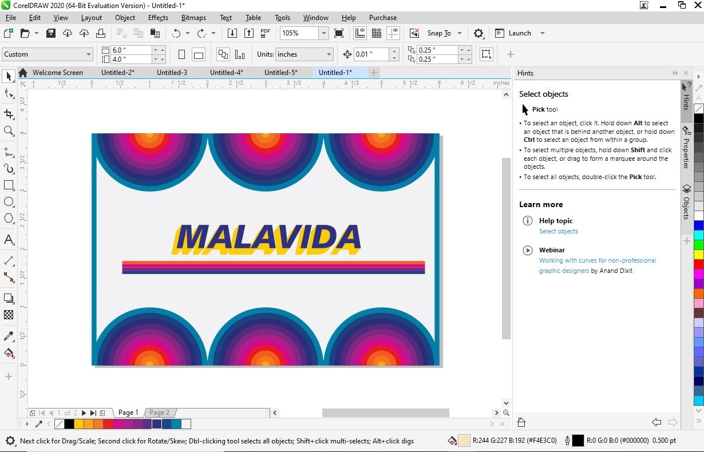Image resolution: width=704 pixels, height=452 pixels.
Task: Toggle Show Guidelines
Action: click(393, 33)
